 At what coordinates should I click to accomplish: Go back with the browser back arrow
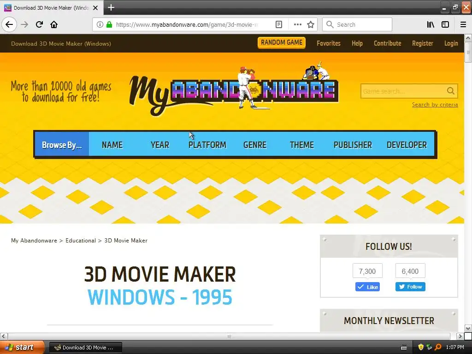point(9,24)
